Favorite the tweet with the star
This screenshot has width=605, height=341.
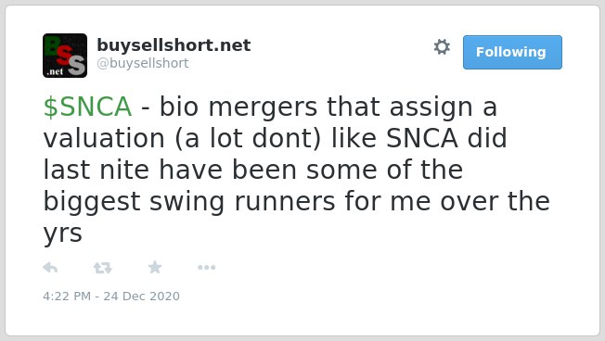[x=155, y=267]
